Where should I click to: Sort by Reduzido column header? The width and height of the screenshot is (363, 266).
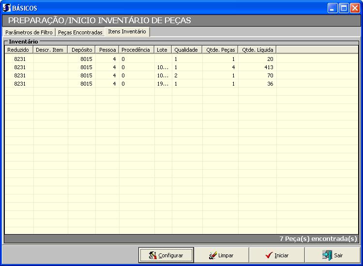[x=18, y=50]
